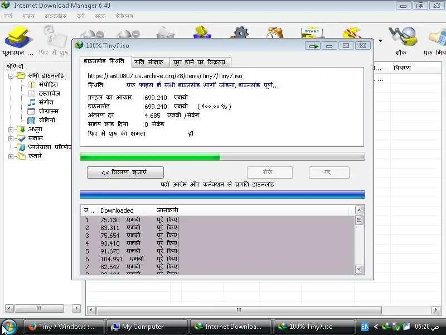Open the पंजीकरण menu
The image size is (446, 335).
point(124,16)
